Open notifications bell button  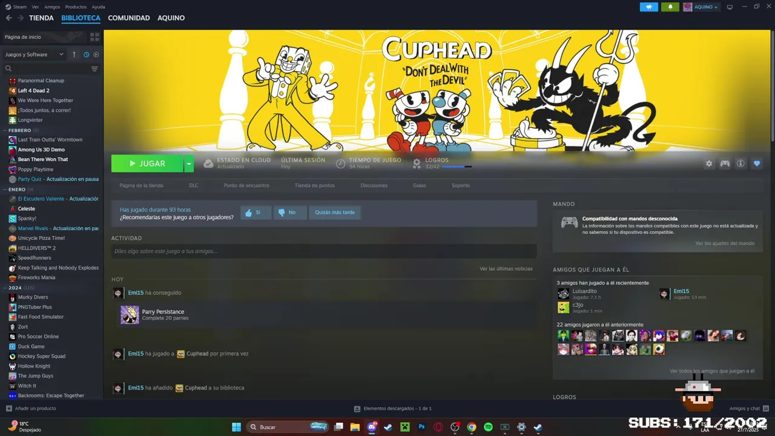(670, 7)
